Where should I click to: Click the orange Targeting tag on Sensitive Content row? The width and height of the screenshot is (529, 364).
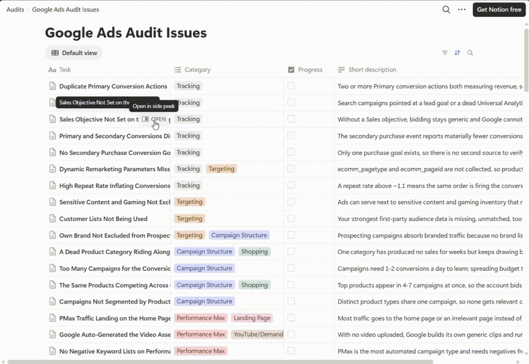click(x=189, y=202)
